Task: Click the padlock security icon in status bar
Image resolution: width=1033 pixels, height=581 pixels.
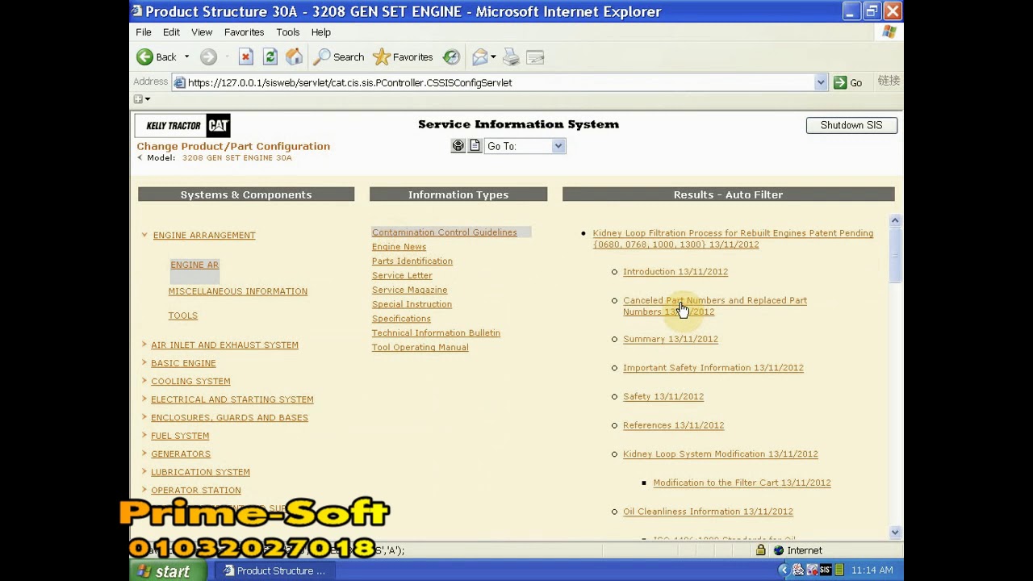Action: pos(760,550)
